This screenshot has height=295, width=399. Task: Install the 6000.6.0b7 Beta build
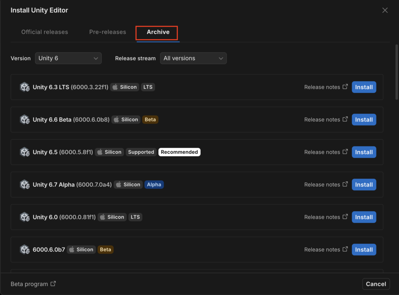pos(364,250)
